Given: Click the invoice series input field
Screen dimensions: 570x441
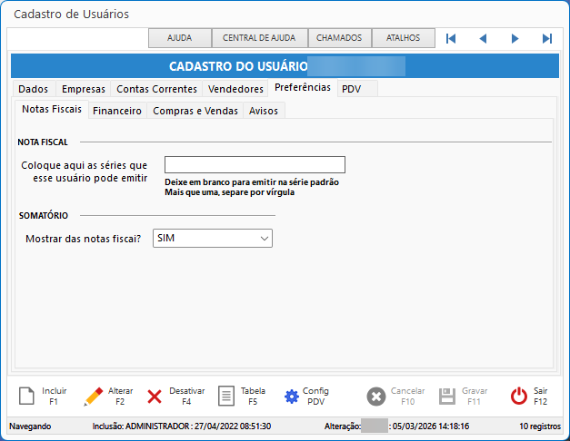Looking at the screenshot, I should tap(255, 165).
